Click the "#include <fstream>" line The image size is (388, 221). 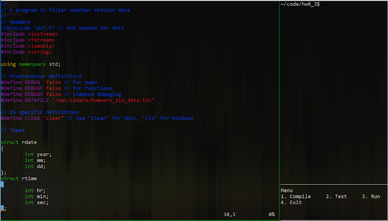(x=28, y=40)
